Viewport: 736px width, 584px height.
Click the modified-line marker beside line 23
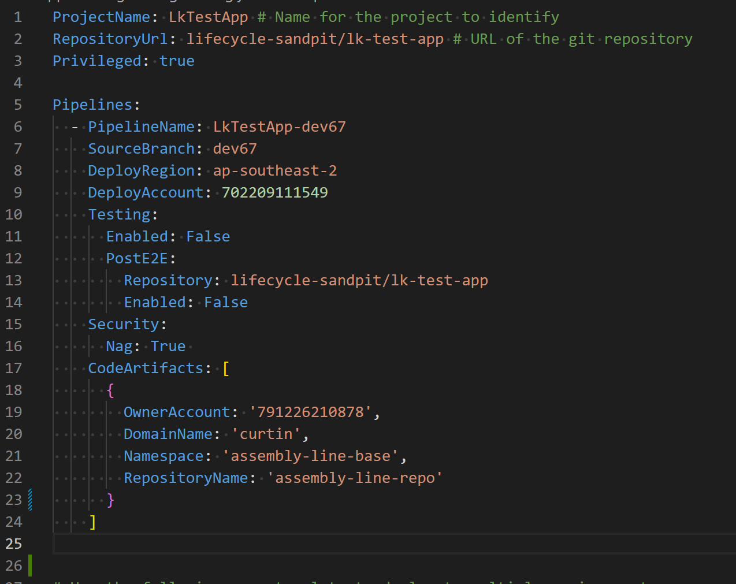30,500
